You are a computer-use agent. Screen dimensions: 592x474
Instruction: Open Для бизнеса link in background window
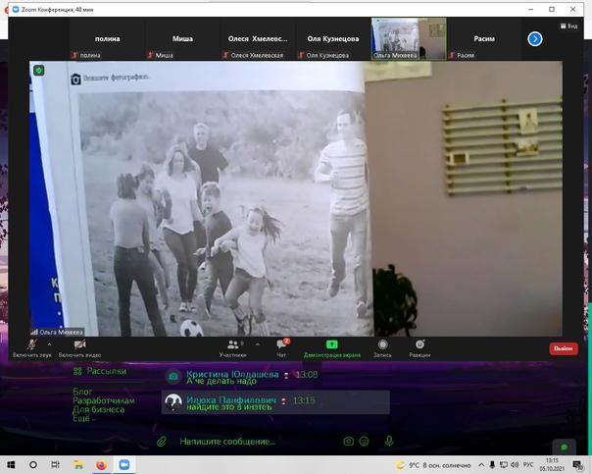tap(98, 409)
